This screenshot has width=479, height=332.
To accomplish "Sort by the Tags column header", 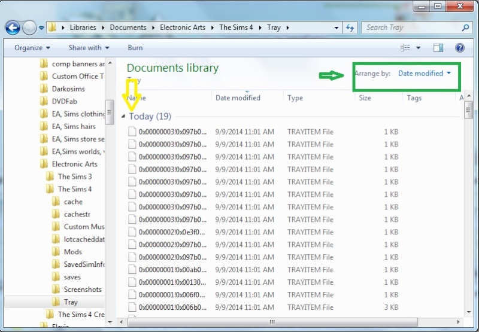I will 429,98.
